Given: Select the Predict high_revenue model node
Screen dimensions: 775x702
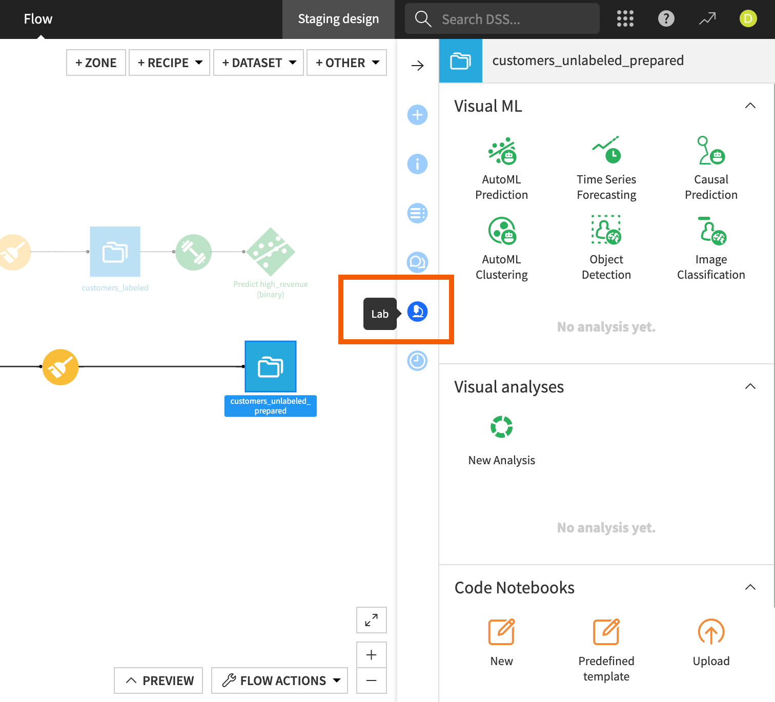Looking at the screenshot, I should (x=271, y=252).
